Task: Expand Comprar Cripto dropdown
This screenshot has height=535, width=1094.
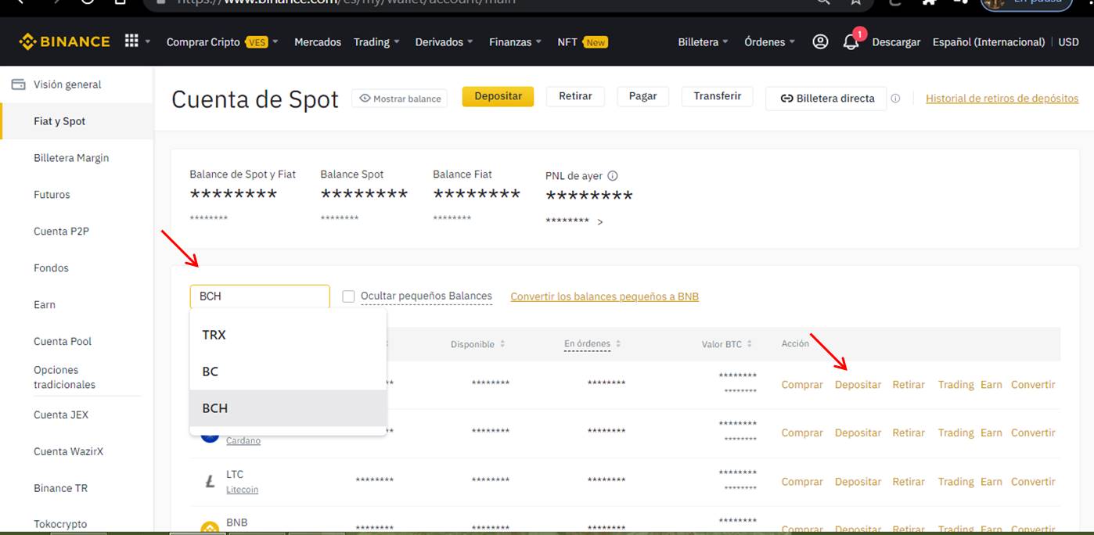Action: (222, 42)
